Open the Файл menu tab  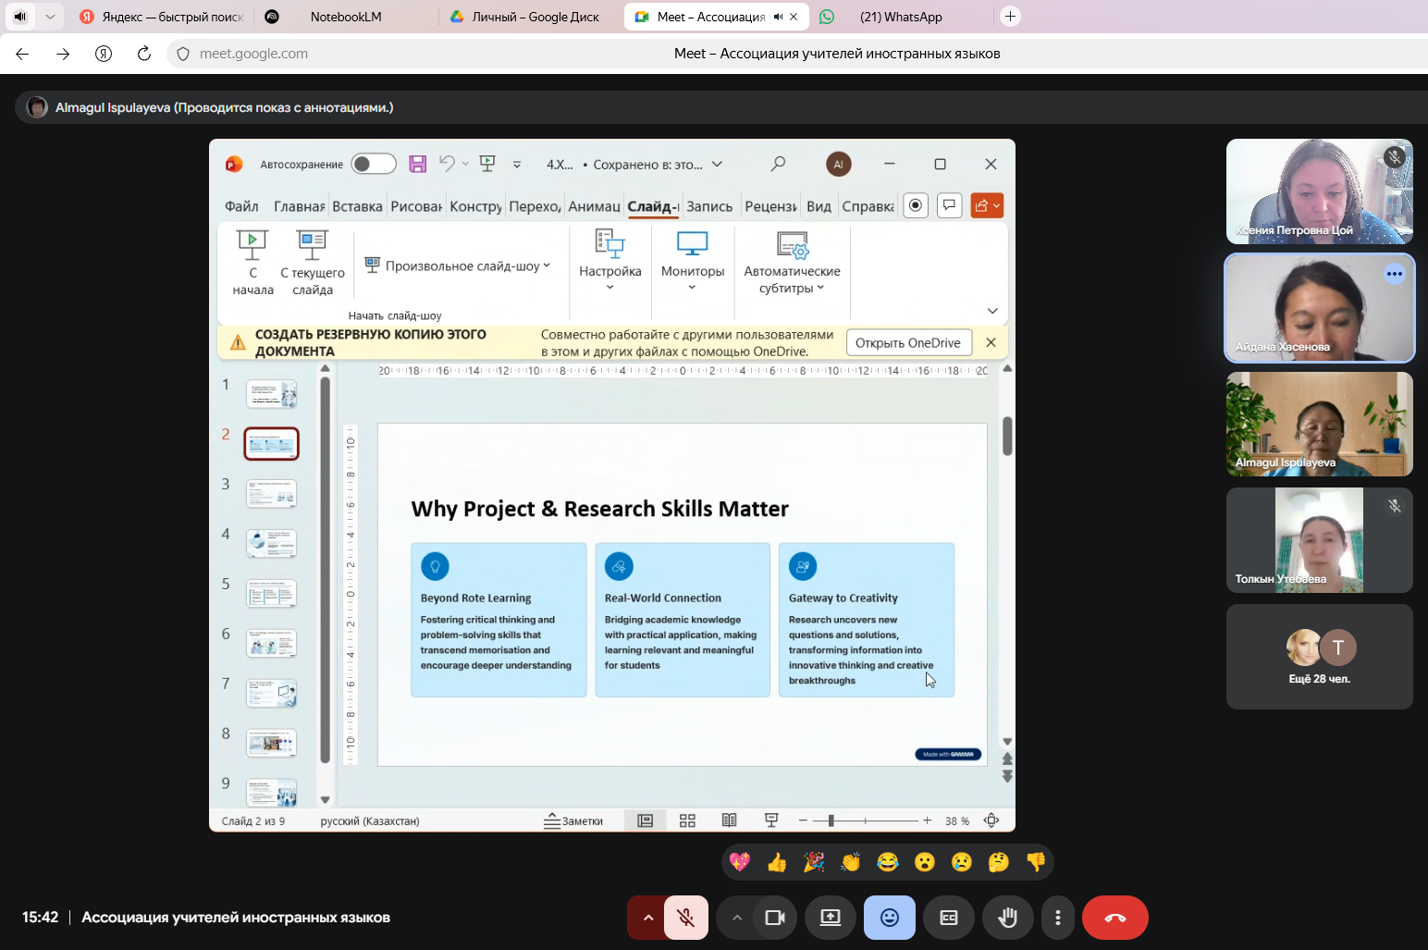click(x=241, y=206)
